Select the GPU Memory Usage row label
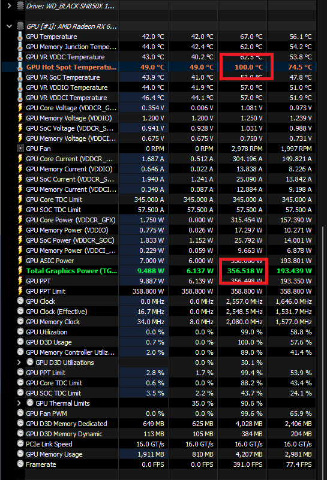Image resolution: width=327 pixels, height=480 pixels. tap(54, 454)
